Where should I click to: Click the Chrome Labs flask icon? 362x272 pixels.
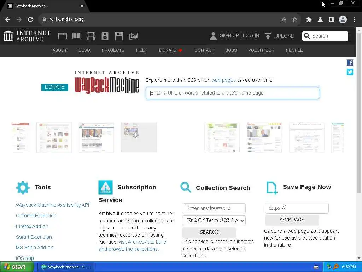click(x=320, y=20)
